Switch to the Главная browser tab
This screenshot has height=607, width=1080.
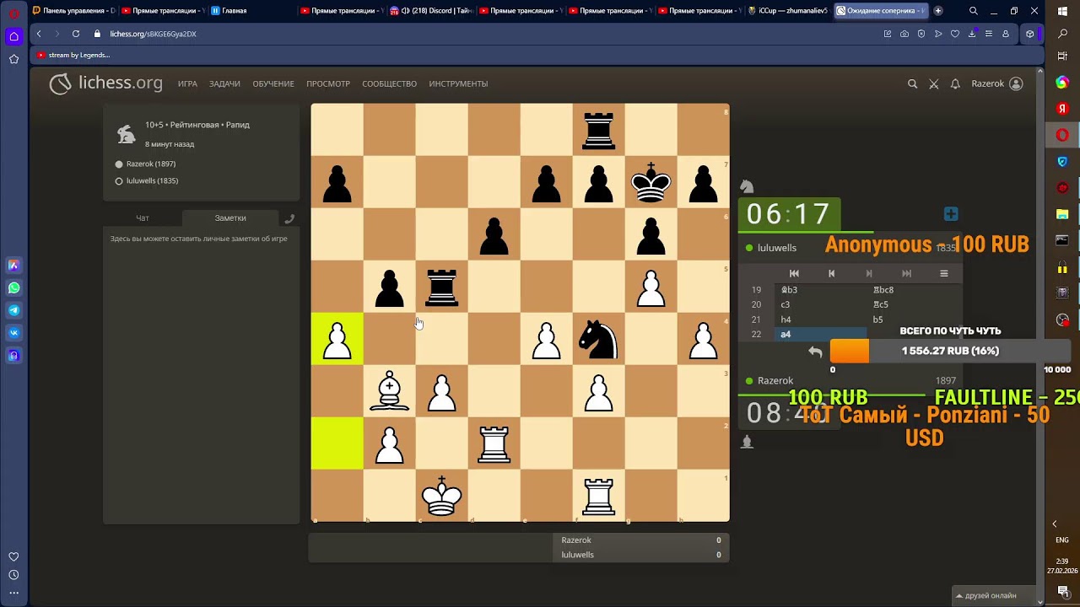click(251, 11)
